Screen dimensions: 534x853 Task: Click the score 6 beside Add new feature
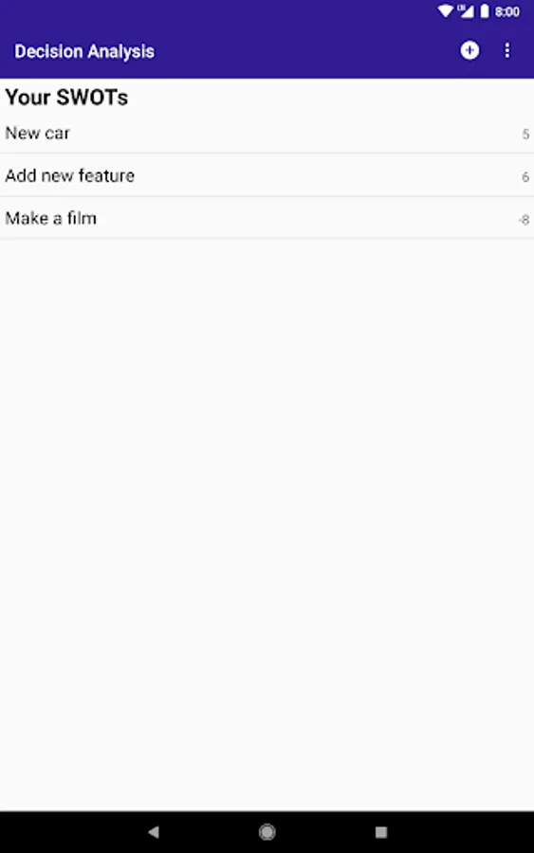[525, 177]
